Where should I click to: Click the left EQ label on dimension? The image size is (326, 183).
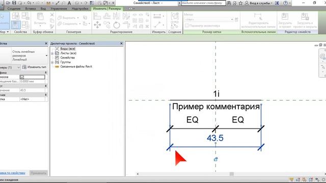193,120
